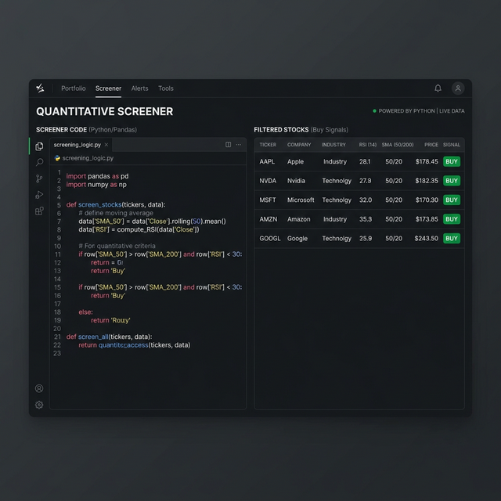The height and width of the screenshot is (501, 501).
Task: Select the GOOGL ticker cell
Action: click(270, 238)
